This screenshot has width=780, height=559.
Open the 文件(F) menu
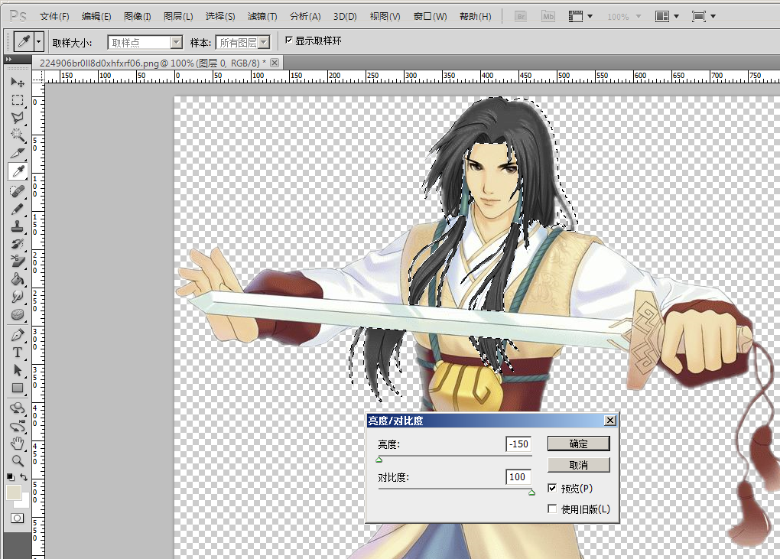tap(54, 16)
